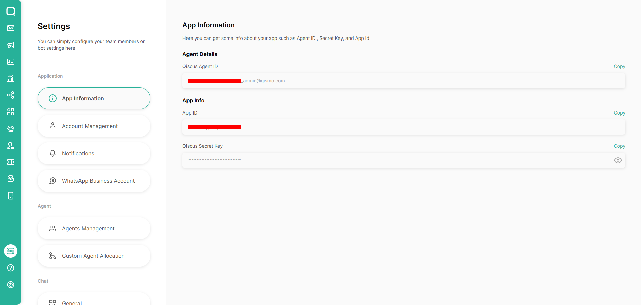Copy the App ID value
This screenshot has width=641, height=305.
click(619, 113)
